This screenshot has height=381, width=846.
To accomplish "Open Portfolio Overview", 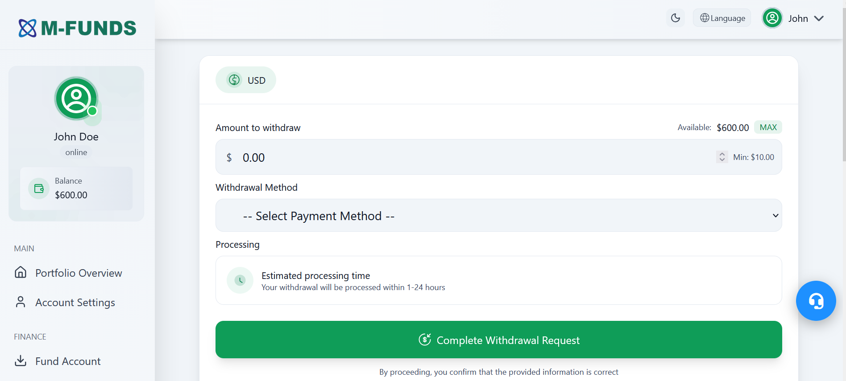I will 68,273.
